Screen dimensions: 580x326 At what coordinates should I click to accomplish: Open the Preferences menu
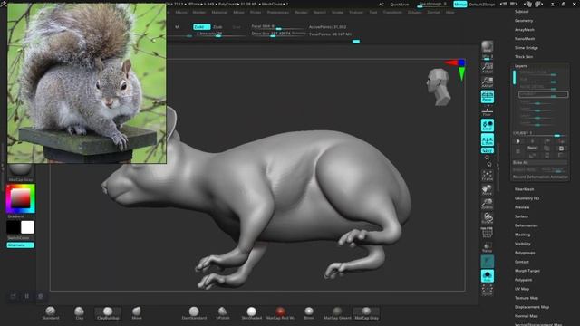(278, 12)
